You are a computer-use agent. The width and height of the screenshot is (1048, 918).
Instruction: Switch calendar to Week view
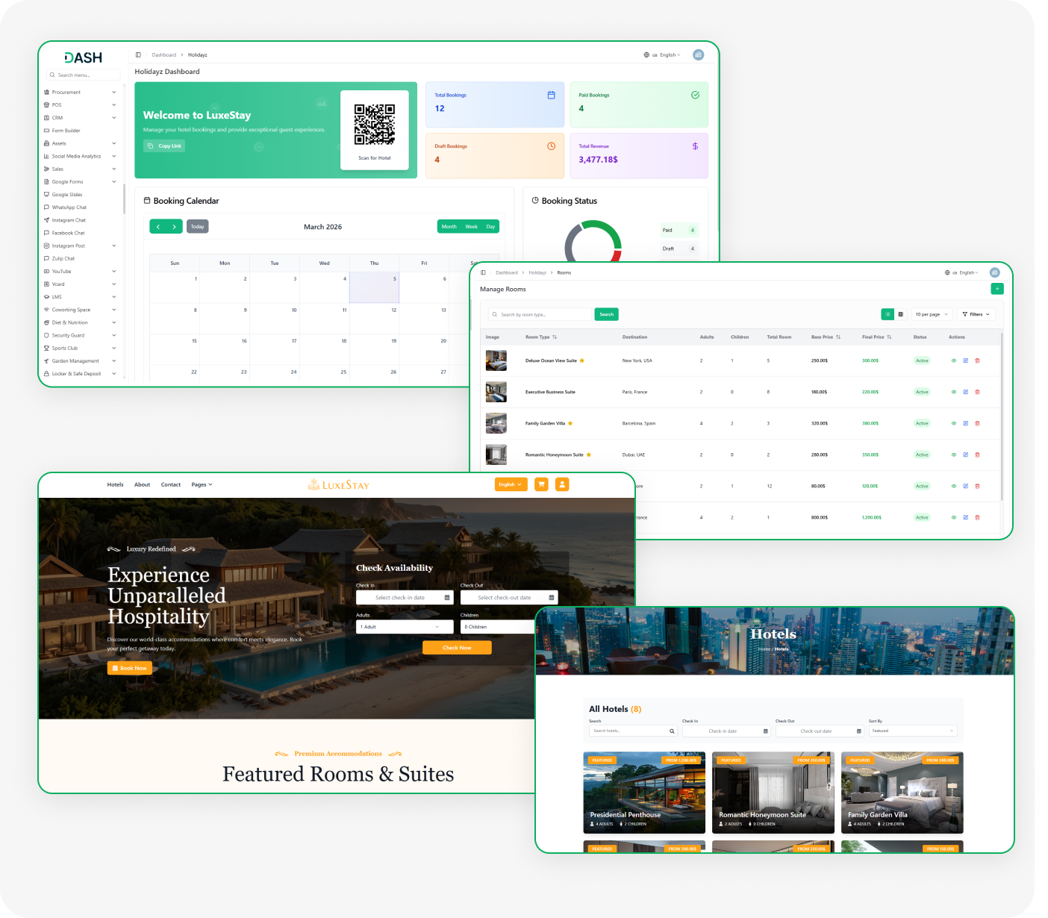(x=471, y=226)
